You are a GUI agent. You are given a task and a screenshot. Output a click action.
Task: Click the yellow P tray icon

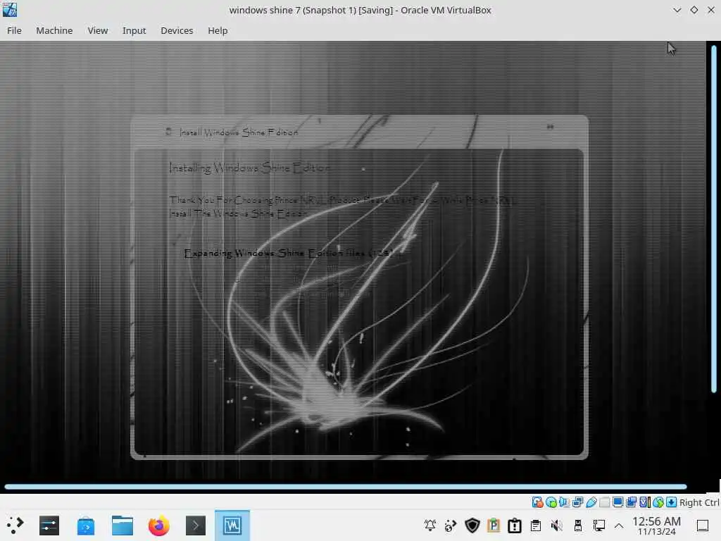click(x=494, y=526)
